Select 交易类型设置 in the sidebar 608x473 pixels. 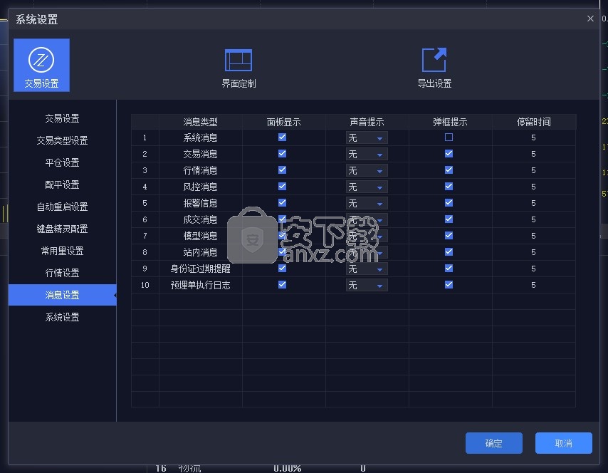(x=62, y=140)
